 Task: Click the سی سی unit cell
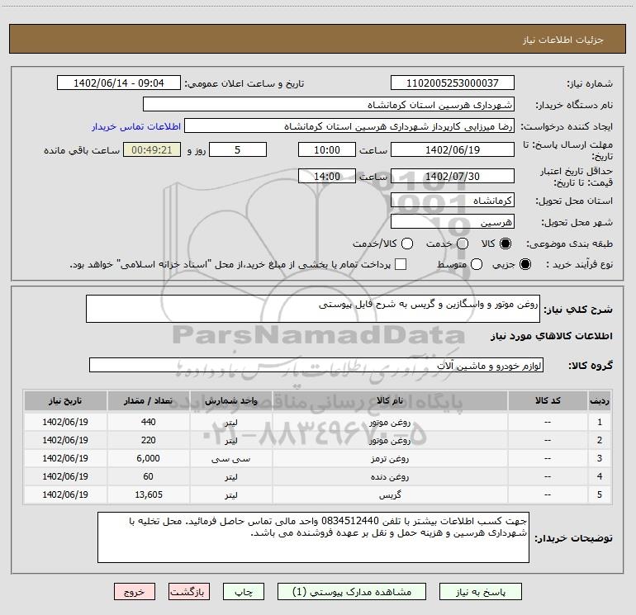pos(230,458)
